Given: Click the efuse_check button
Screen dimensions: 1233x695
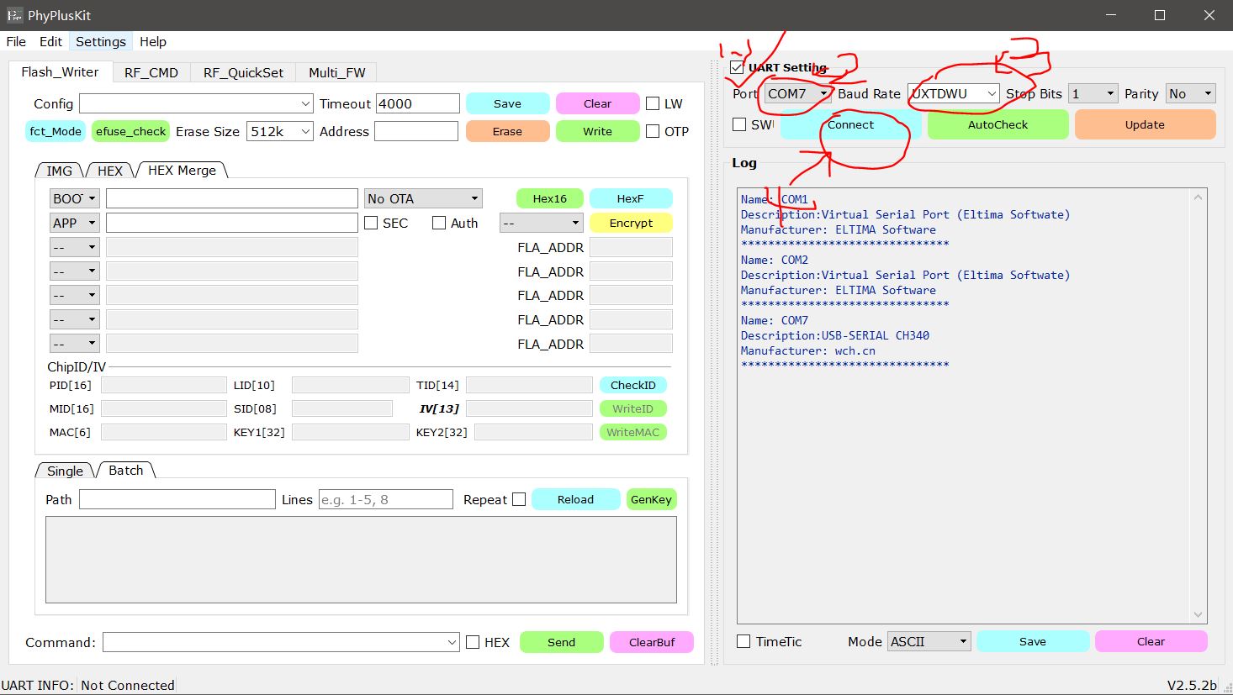Looking at the screenshot, I should click(x=130, y=131).
